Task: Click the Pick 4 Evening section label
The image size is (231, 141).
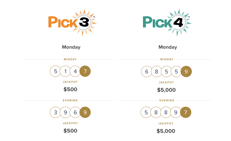Action: pyautogui.click(x=167, y=100)
